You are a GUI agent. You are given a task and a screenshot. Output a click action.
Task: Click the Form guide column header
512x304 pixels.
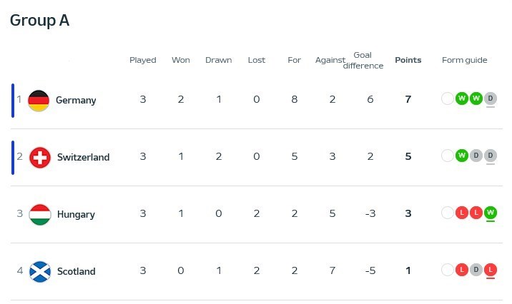[464, 60]
